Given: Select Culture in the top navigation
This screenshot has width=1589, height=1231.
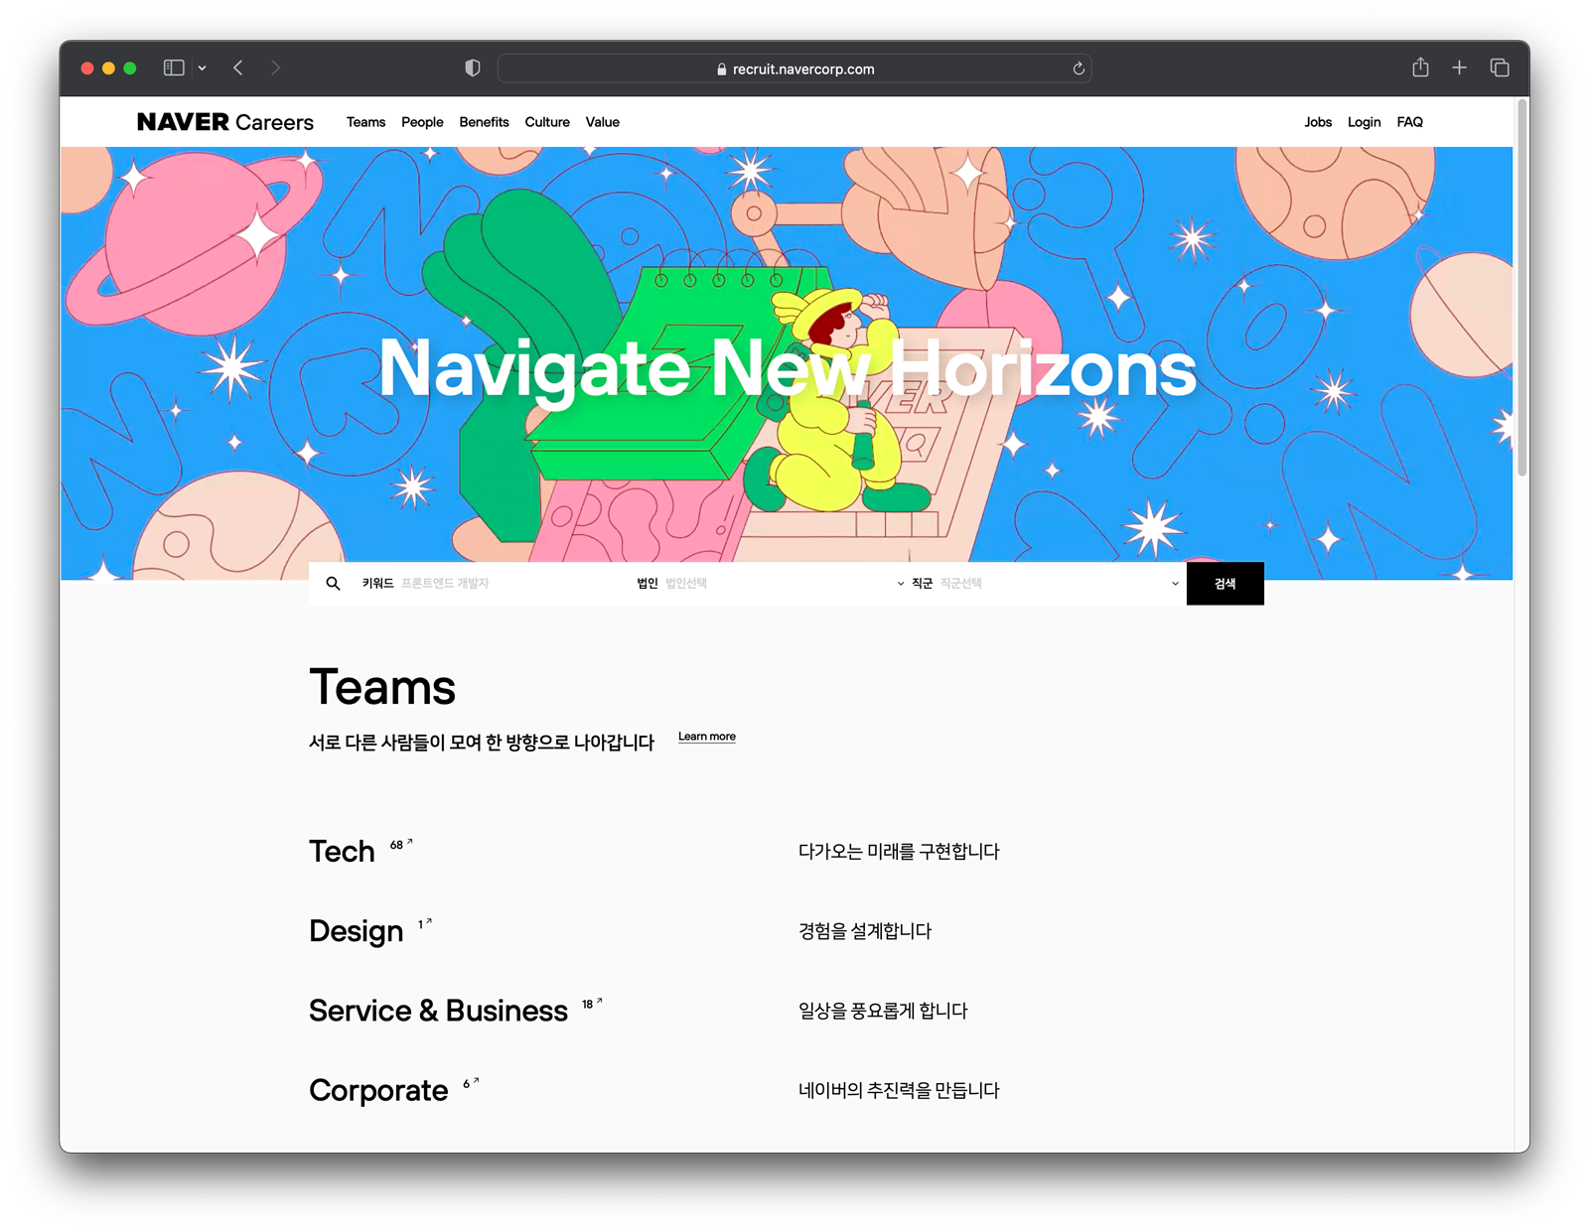Looking at the screenshot, I should click(x=547, y=122).
